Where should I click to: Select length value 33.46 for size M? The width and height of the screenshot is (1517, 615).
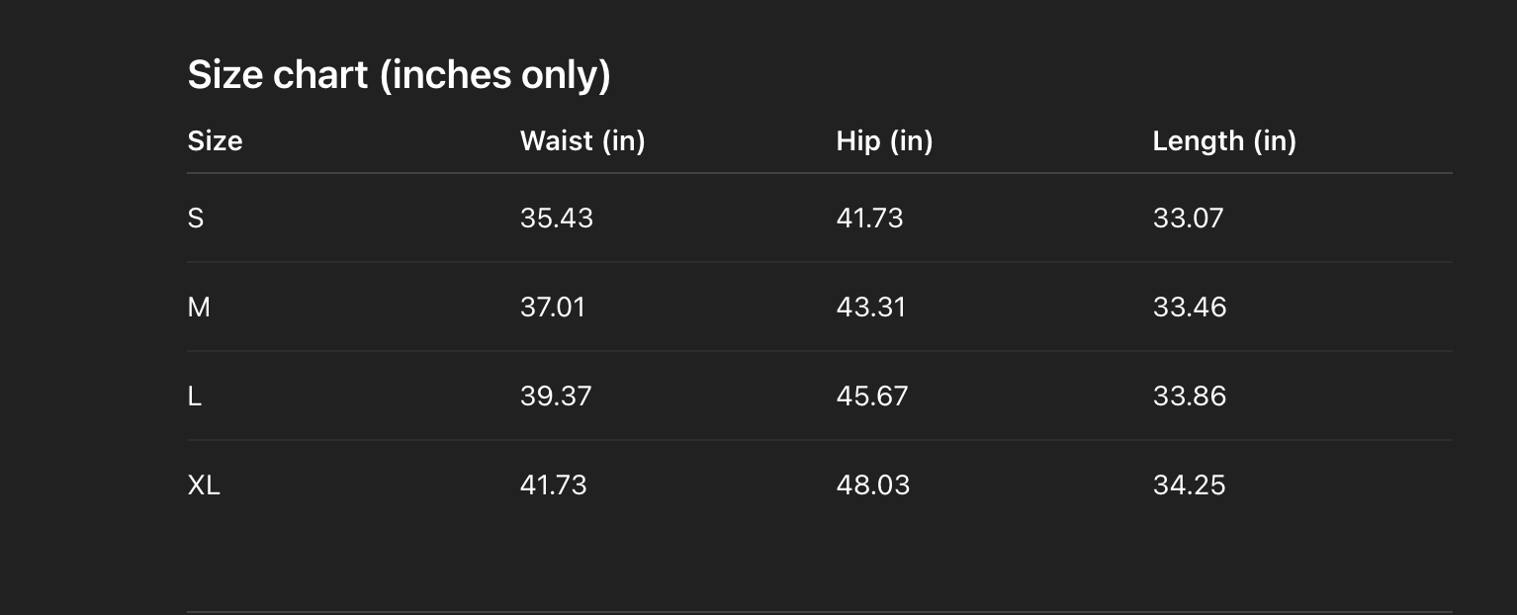coord(1190,307)
